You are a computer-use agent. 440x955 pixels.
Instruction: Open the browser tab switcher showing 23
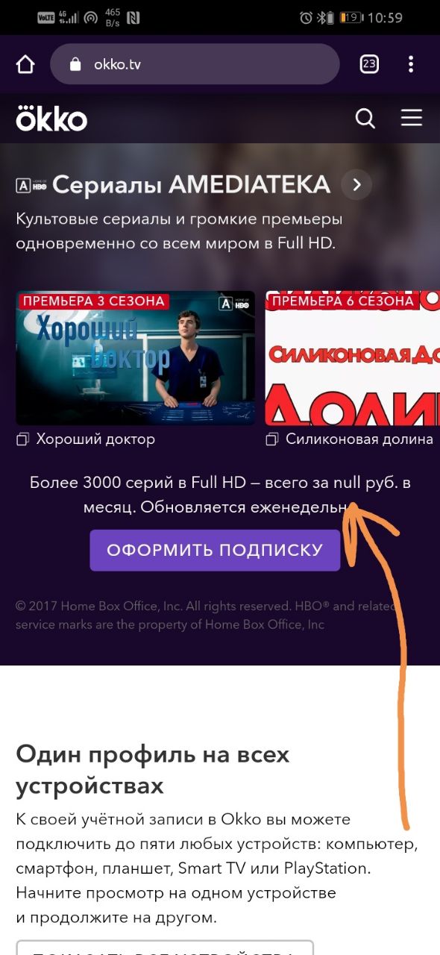pyautogui.click(x=369, y=64)
